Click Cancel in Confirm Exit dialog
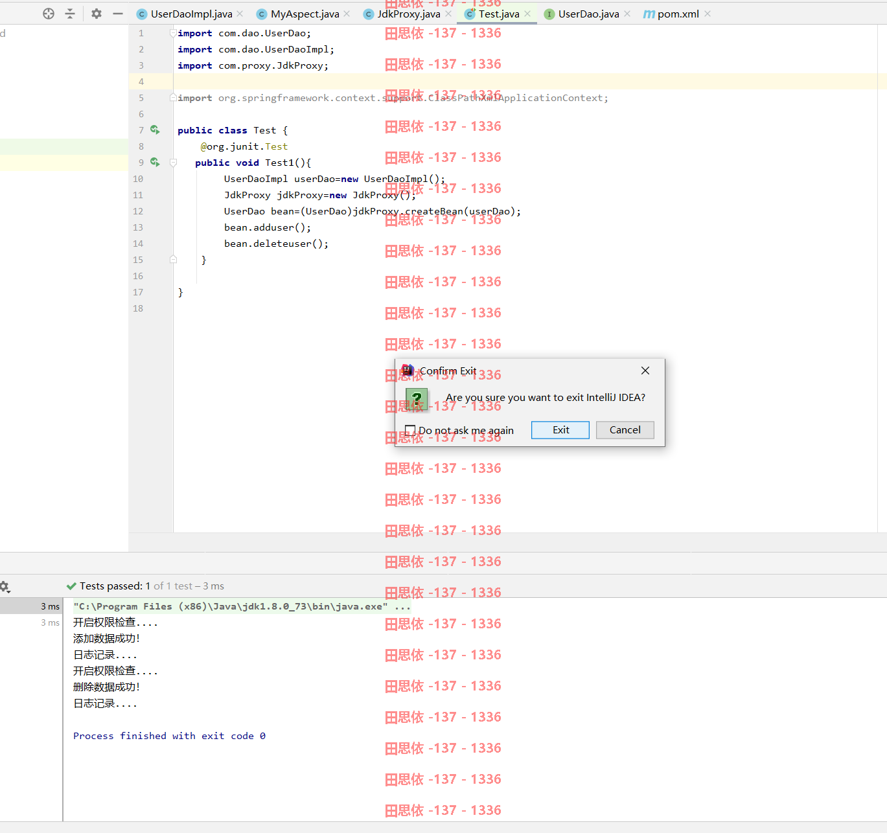Image resolution: width=887 pixels, height=833 pixels. (x=625, y=430)
